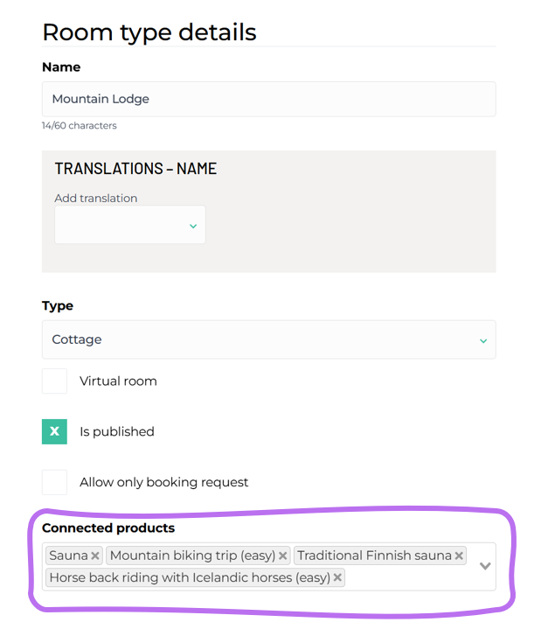Image resolution: width=541 pixels, height=636 pixels.
Task: Click the Name input field
Action: click(x=268, y=99)
